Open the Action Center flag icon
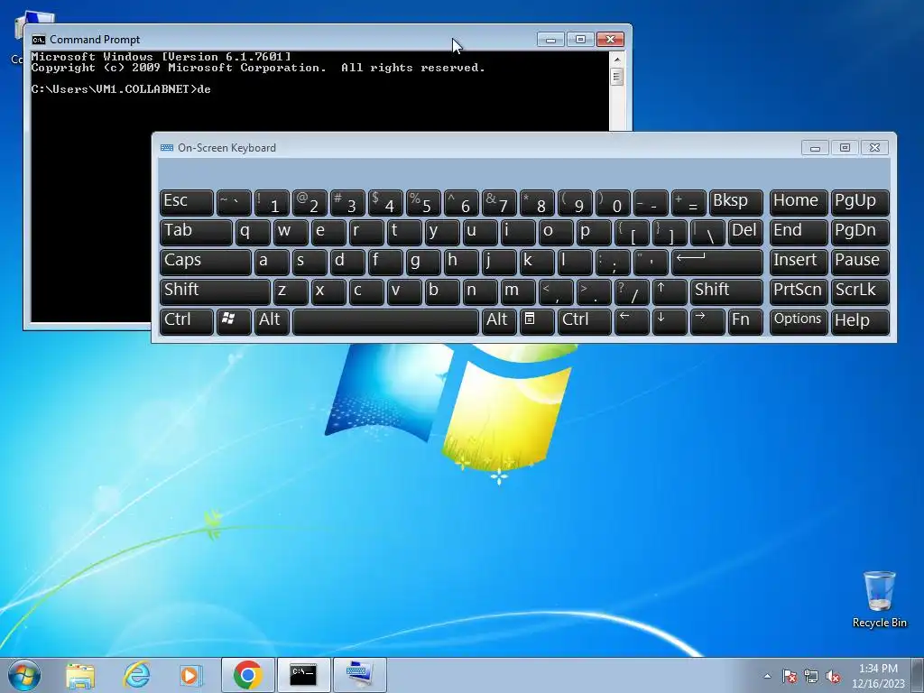The image size is (924, 693). pyautogui.click(x=790, y=676)
